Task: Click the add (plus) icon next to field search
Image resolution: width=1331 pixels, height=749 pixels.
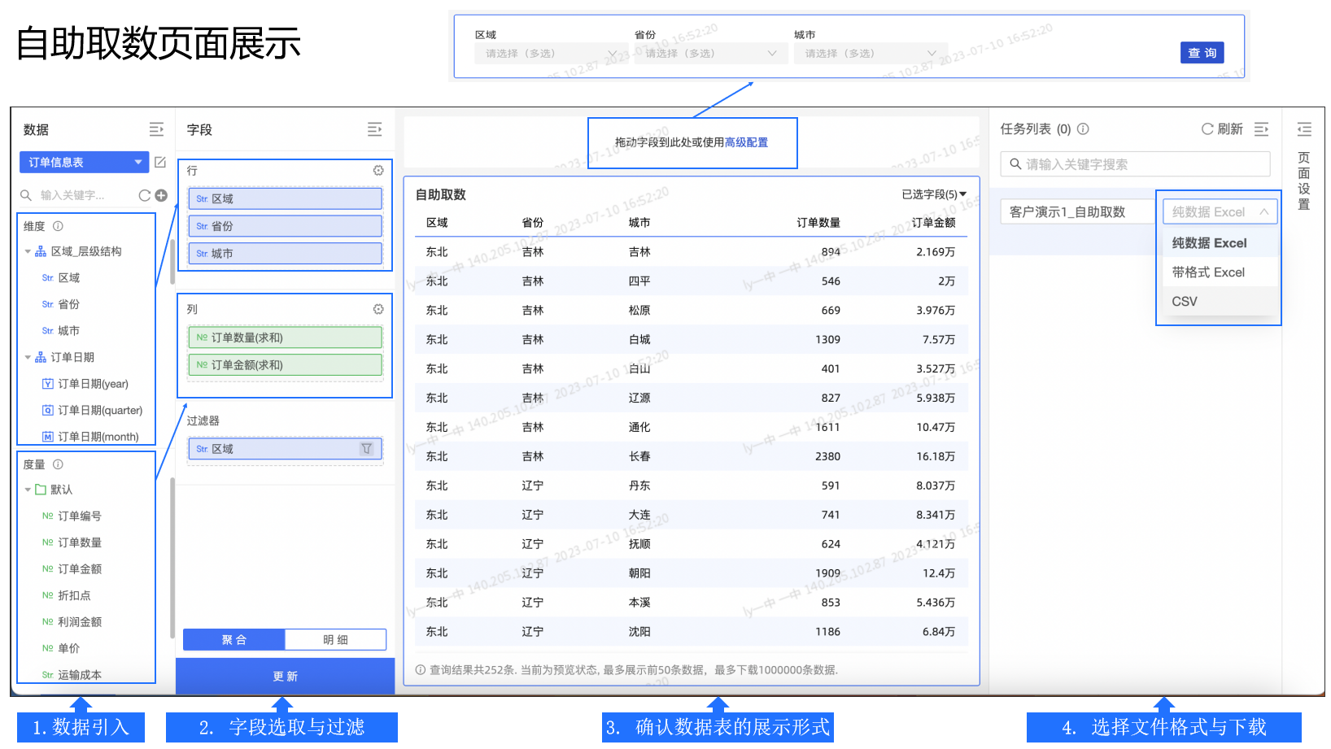Action: (x=161, y=195)
